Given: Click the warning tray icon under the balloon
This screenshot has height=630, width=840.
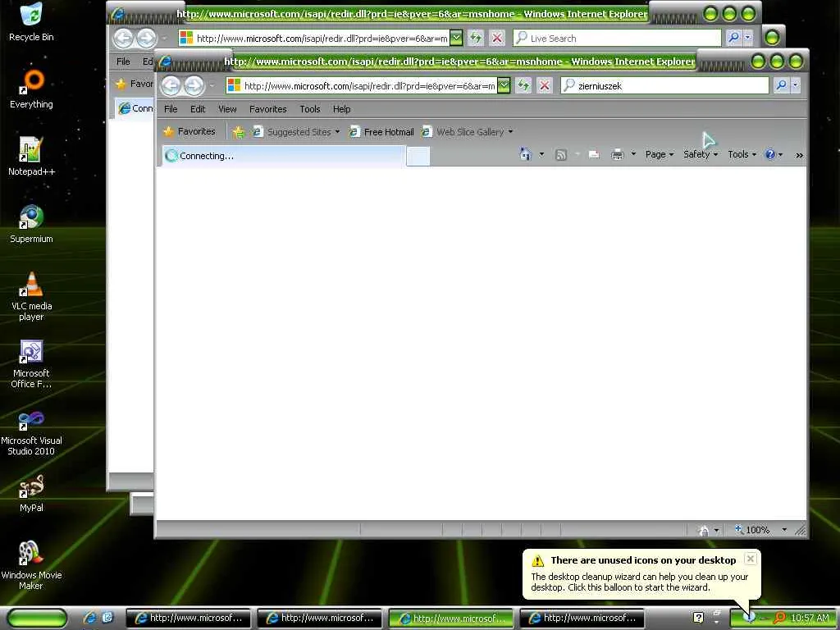Looking at the screenshot, I should click(750, 618).
